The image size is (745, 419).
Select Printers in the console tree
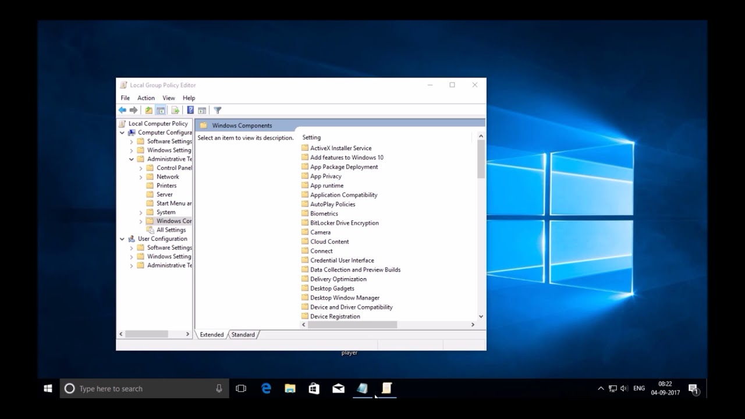[x=166, y=186]
